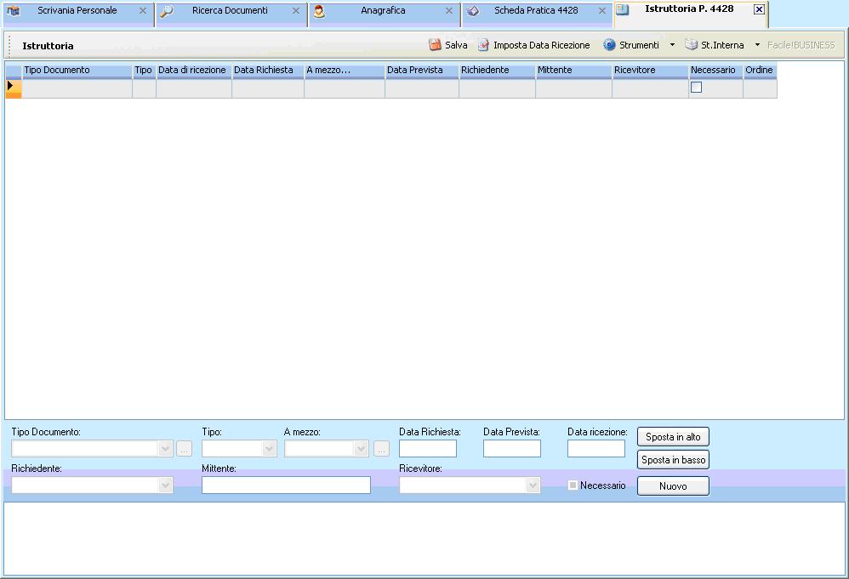Click the Data Prevista column header
Image resolution: width=849 pixels, height=579 pixels.
click(x=422, y=71)
